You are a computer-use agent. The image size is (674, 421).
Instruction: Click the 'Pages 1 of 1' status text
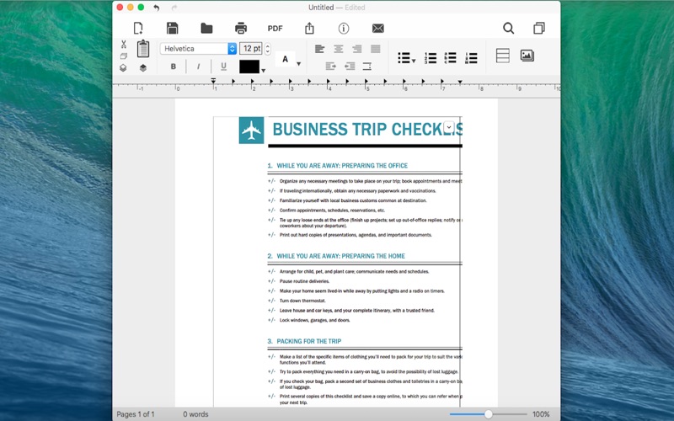pos(136,414)
